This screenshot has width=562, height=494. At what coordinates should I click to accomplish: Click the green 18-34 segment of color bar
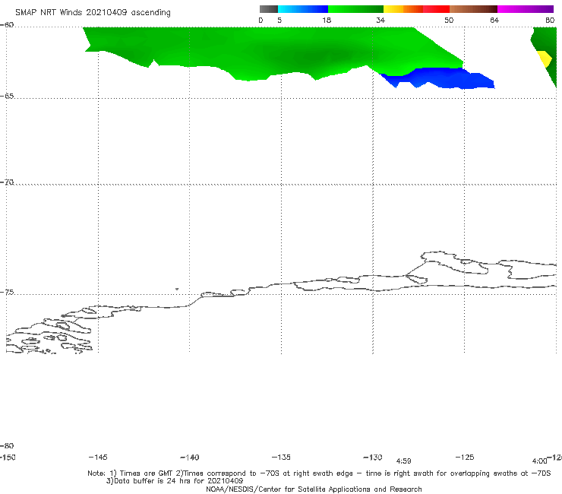(x=355, y=9)
